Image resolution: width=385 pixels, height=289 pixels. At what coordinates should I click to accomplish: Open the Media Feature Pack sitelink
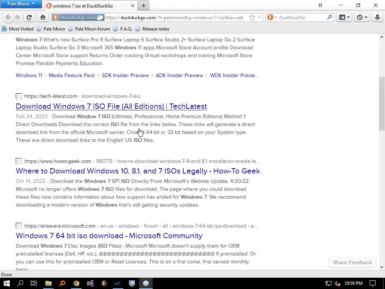click(x=72, y=75)
